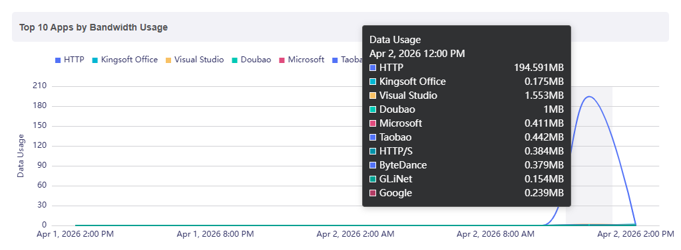
Task: Click the 'Data Usage' tooltip heading
Action: click(x=395, y=40)
